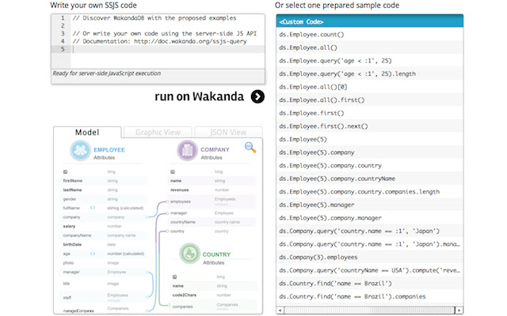507x316 pixels.
Task: Select ds.Employee(5).company.countryName sample
Action: point(370,179)
